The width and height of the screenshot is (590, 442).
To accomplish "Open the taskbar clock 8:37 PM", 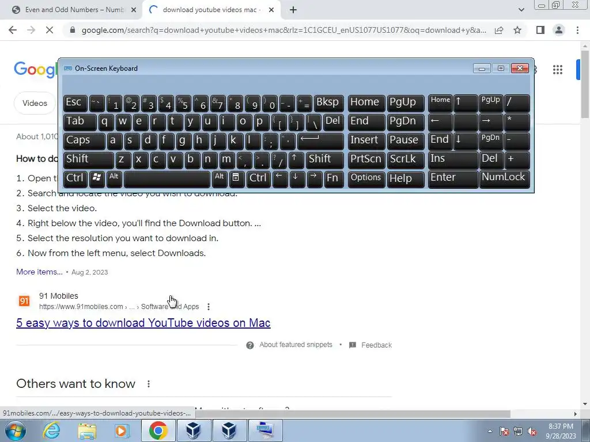I will point(561,431).
